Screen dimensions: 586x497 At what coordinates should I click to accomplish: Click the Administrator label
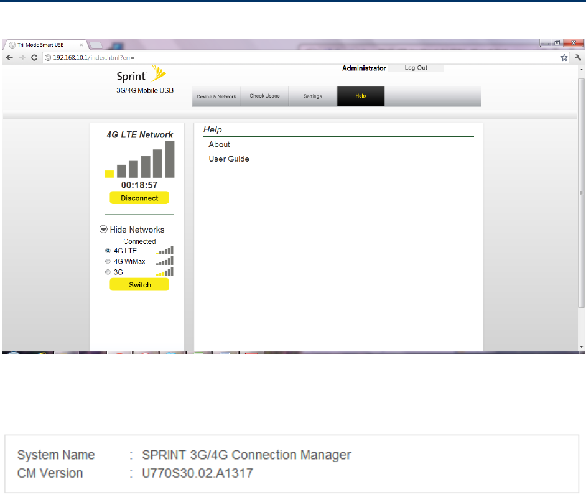(x=364, y=68)
